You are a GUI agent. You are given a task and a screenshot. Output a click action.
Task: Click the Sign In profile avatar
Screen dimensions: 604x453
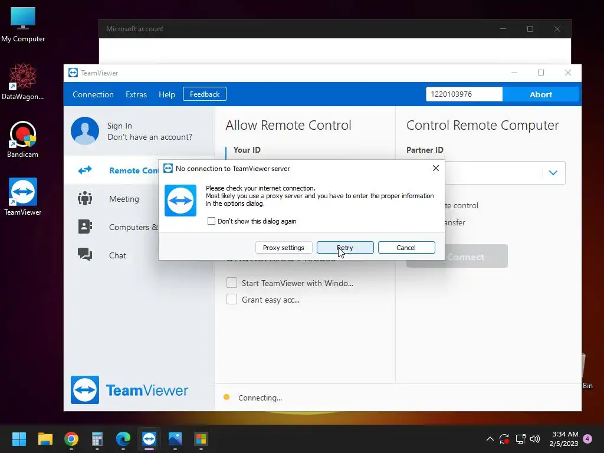pyautogui.click(x=85, y=131)
